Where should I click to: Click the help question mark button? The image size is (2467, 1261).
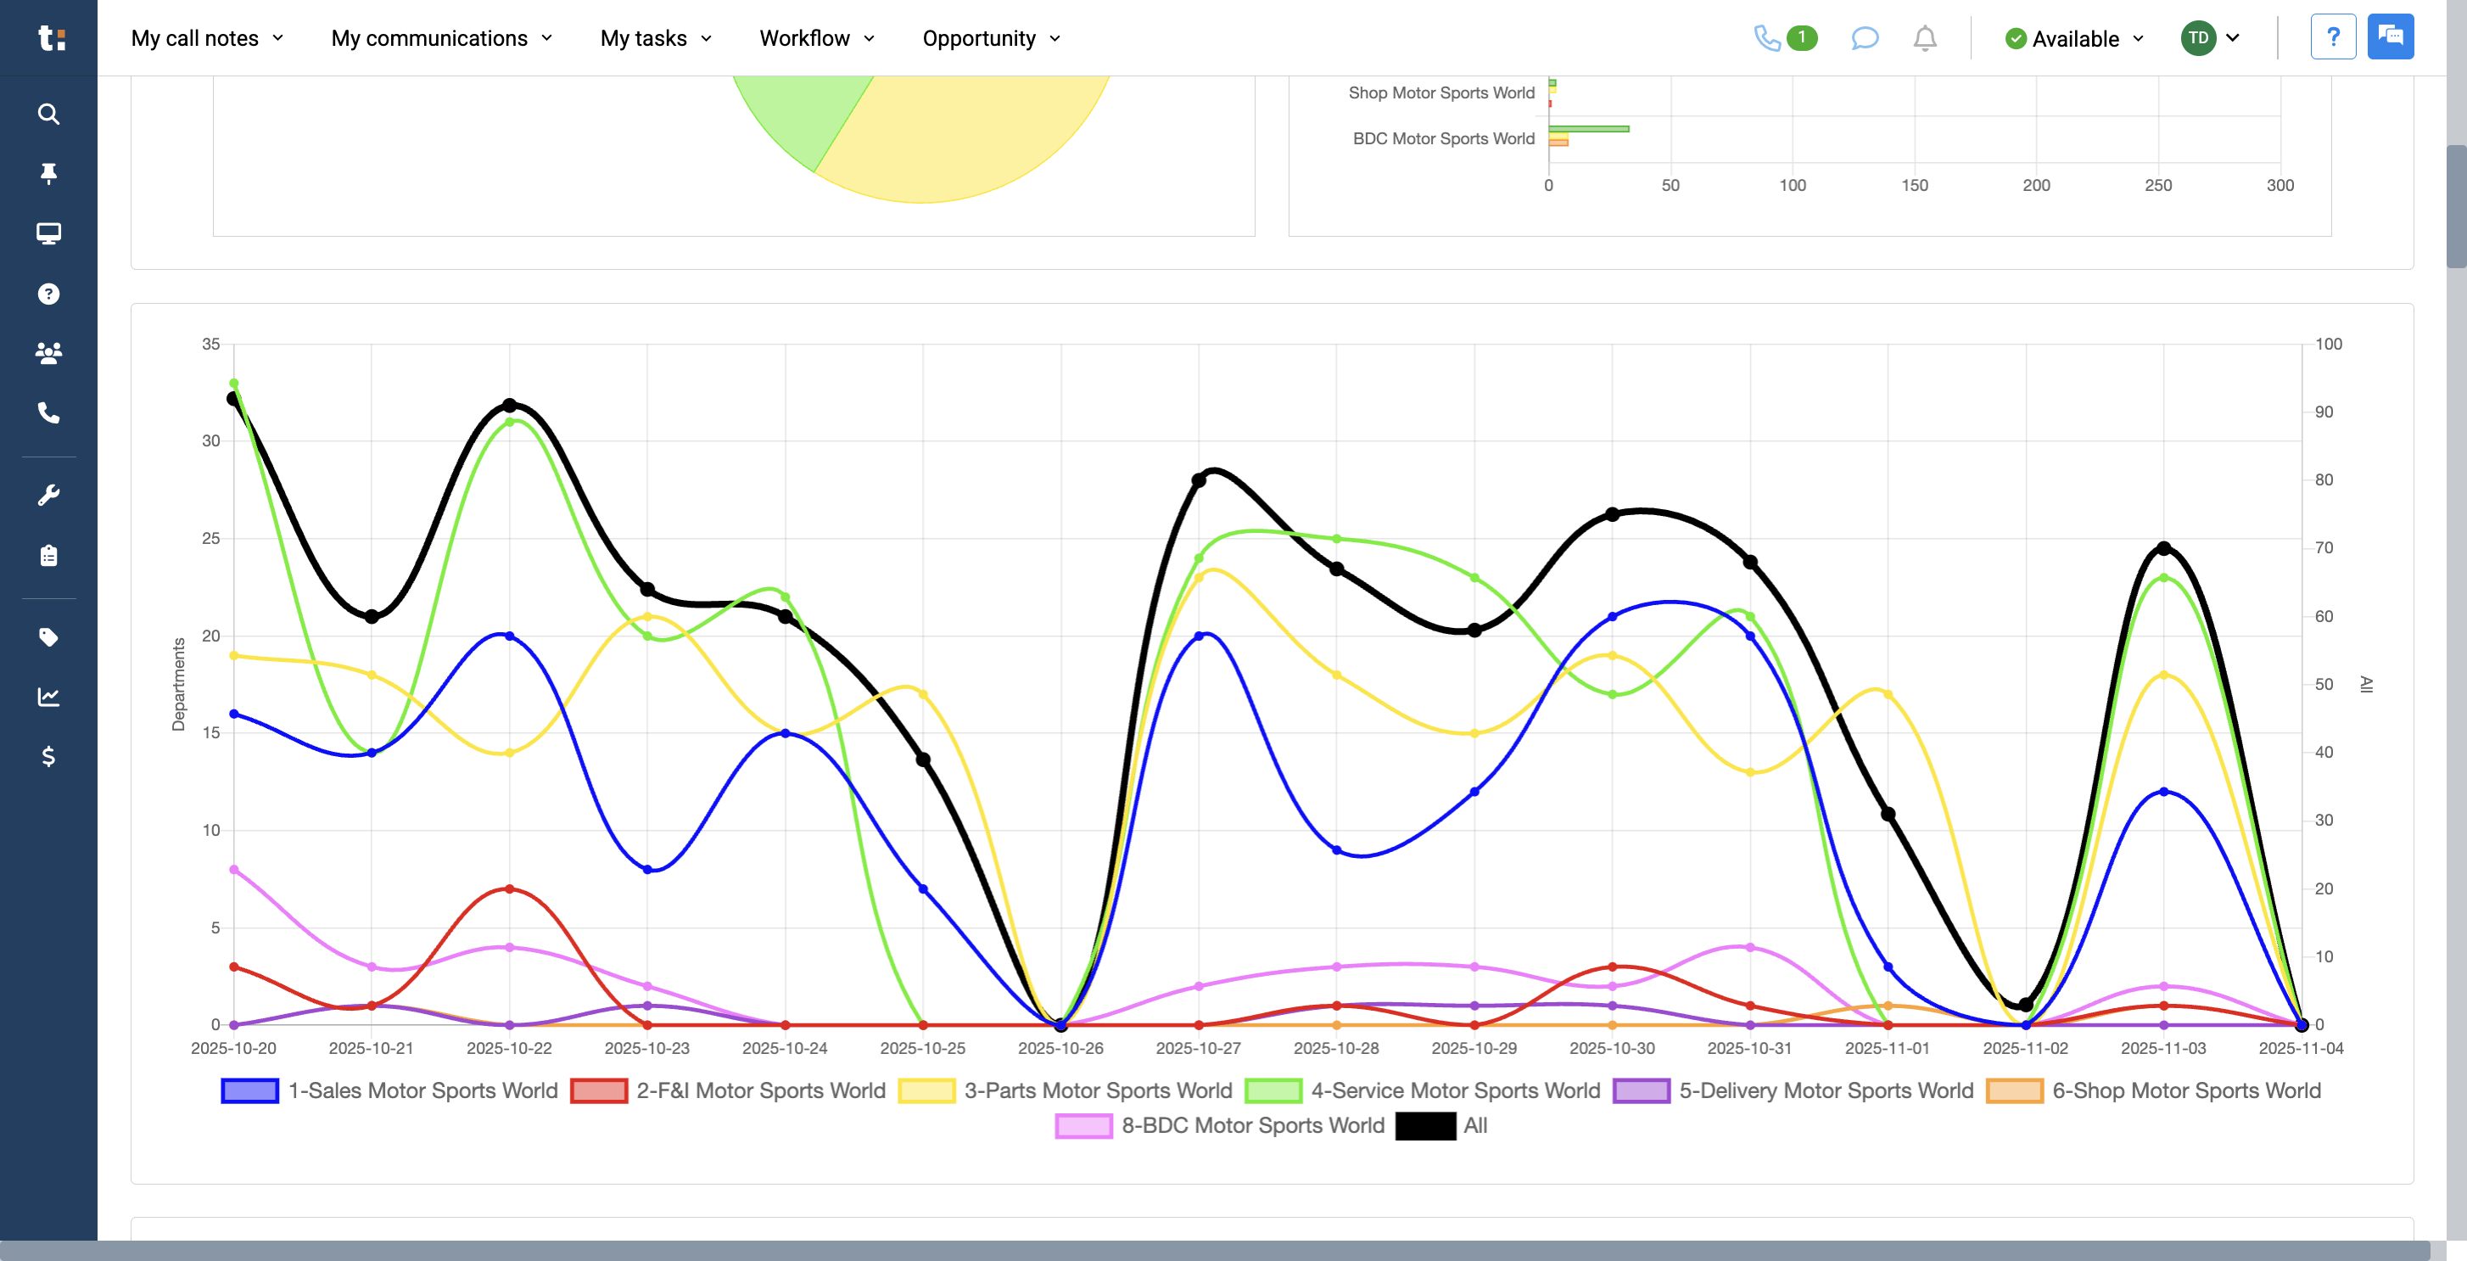(2334, 36)
